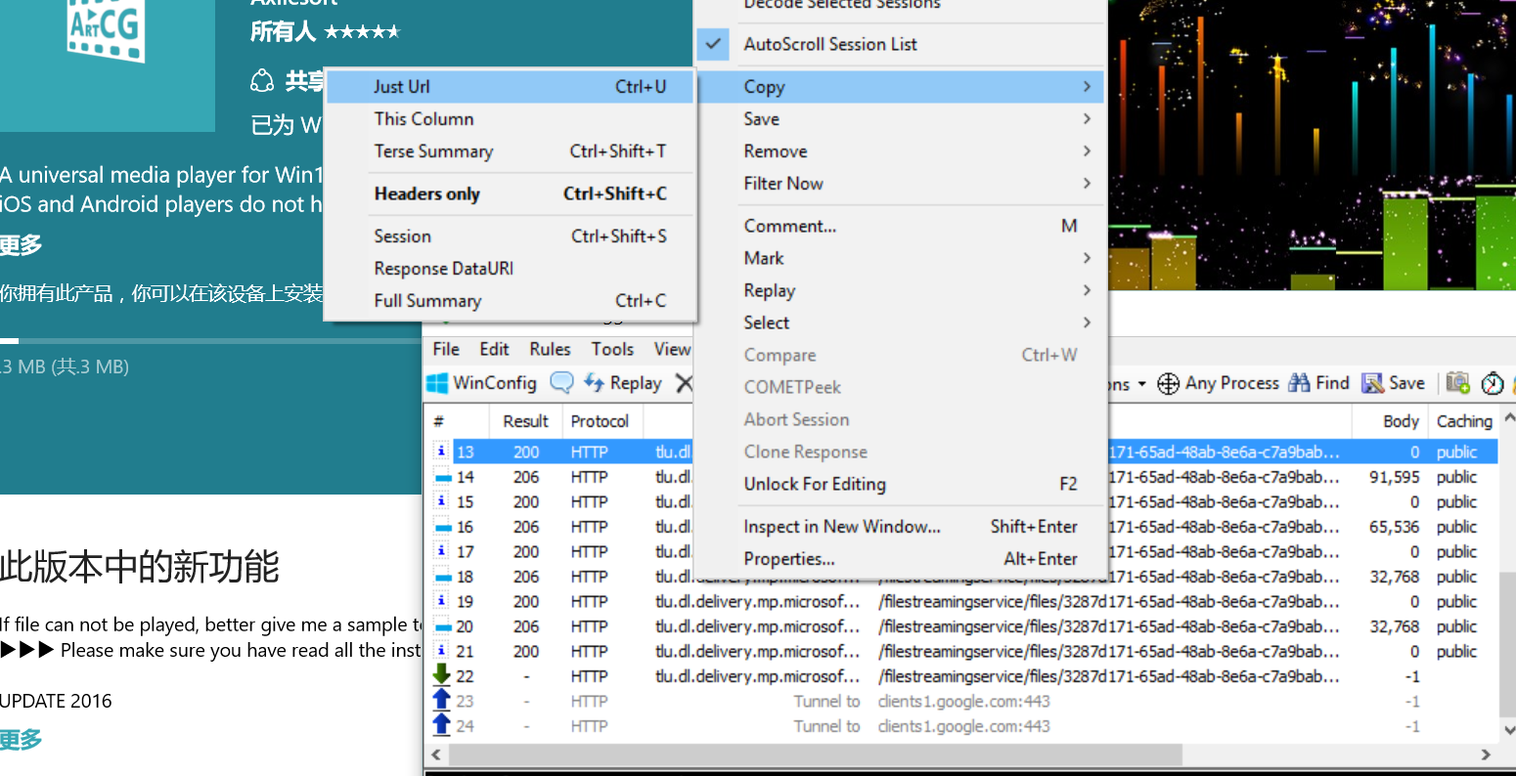Select Comment... in the context menu

(x=900, y=226)
